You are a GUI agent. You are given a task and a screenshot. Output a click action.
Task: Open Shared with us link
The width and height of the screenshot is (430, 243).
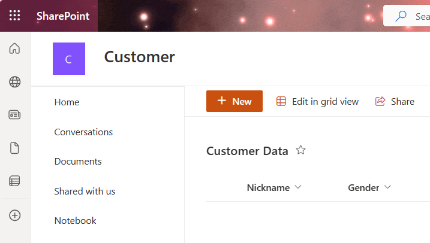pos(85,191)
